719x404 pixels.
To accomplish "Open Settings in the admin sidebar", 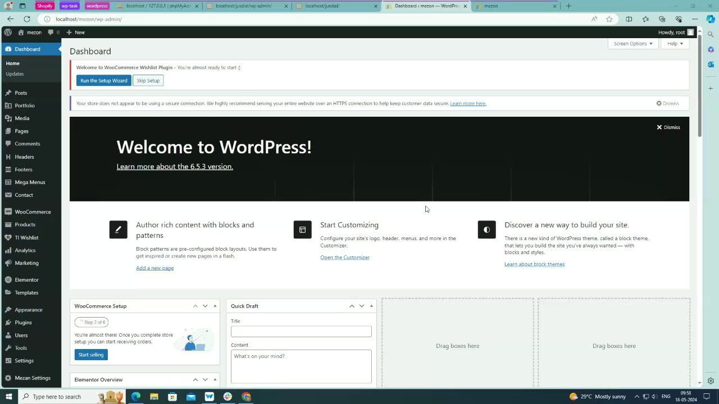I will 24,361.
